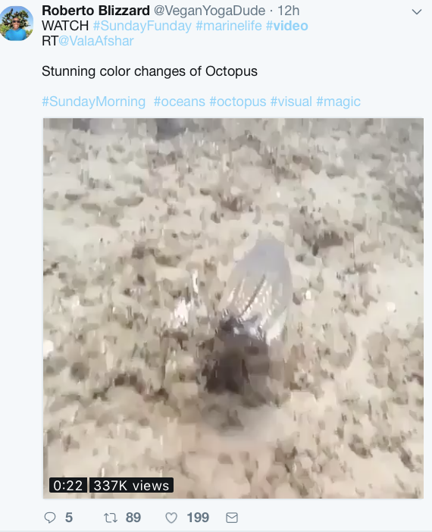The height and width of the screenshot is (532, 432).
Task: Open the #magic hashtag
Action: click(338, 102)
